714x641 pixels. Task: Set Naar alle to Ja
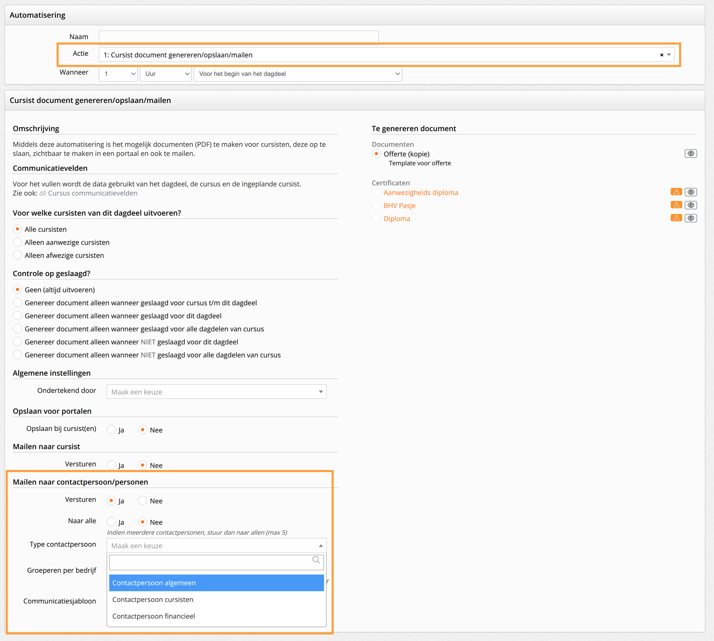point(111,522)
